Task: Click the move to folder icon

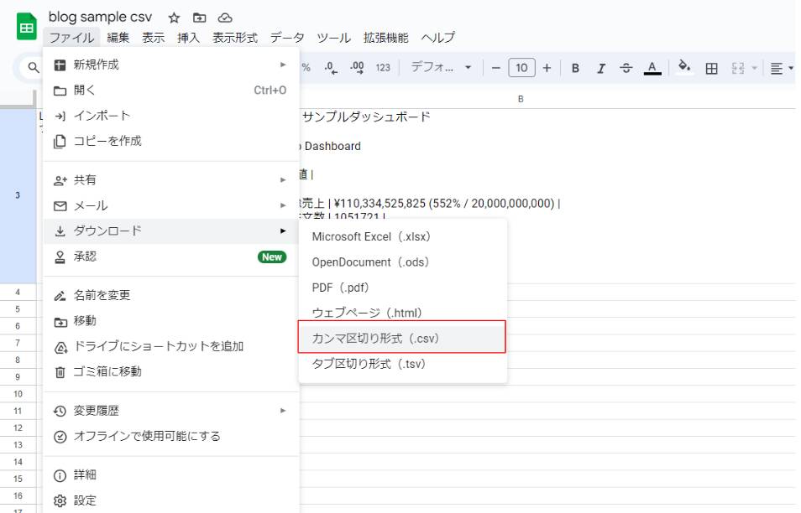Action: coord(199,18)
